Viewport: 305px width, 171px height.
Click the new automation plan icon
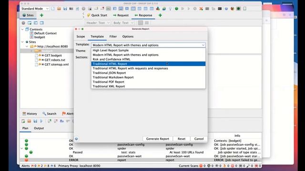[x=23, y=121]
